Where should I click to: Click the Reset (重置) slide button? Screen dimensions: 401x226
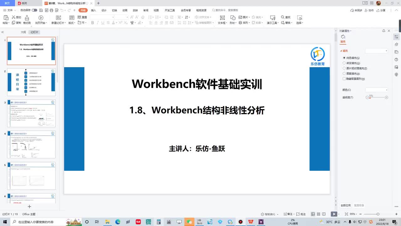82,18
